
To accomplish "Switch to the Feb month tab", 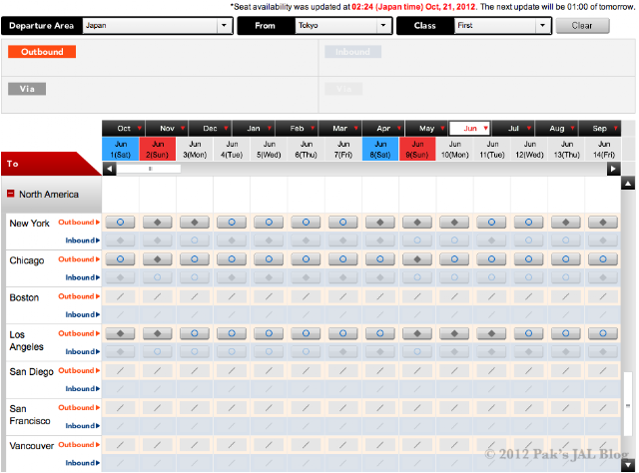I will coord(298,129).
